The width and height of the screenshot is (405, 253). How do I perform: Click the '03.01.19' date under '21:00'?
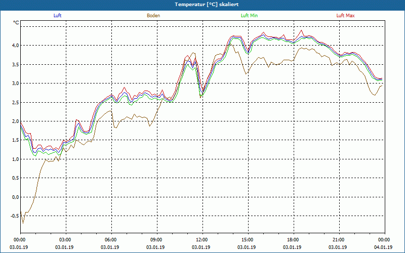coord(338,247)
